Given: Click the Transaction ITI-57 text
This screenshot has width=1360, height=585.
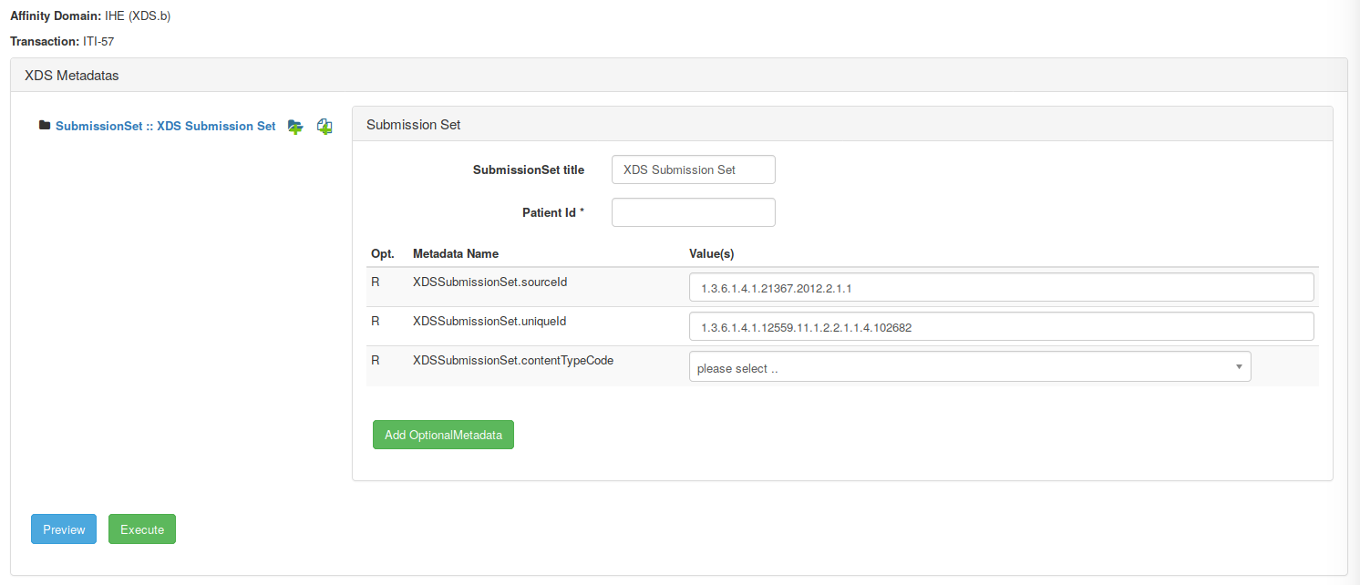Looking at the screenshot, I should pyautogui.click(x=61, y=41).
